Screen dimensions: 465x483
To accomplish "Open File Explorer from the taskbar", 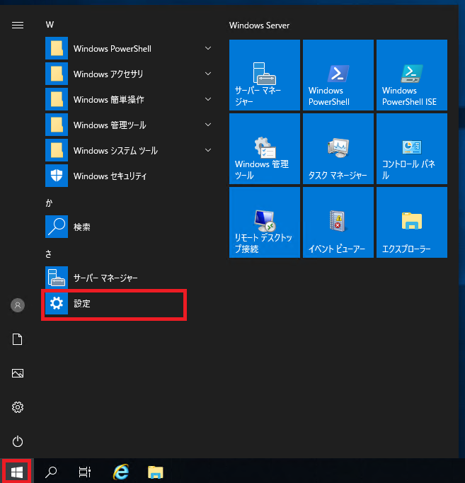I will pyautogui.click(x=156, y=472).
